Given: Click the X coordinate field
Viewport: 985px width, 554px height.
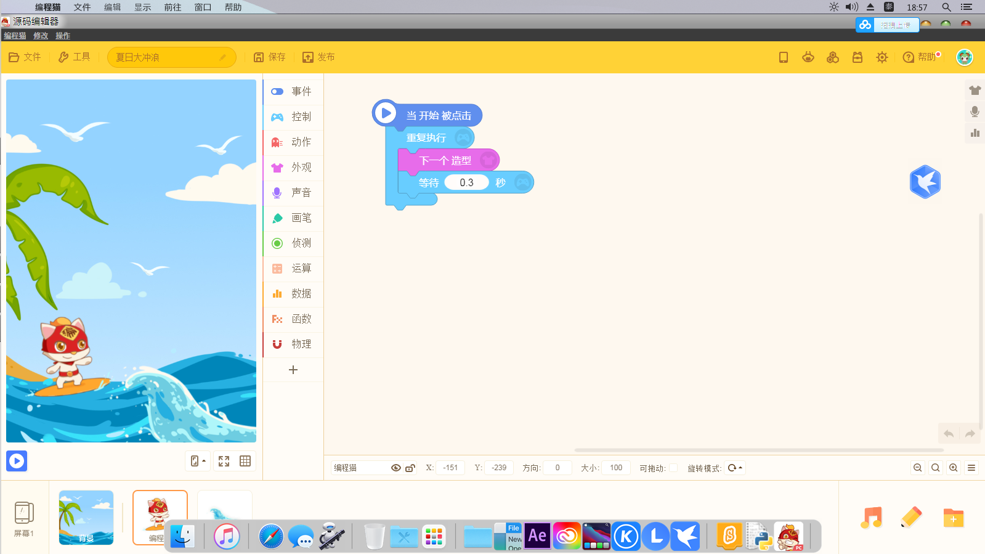Looking at the screenshot, I should (451, 468).
